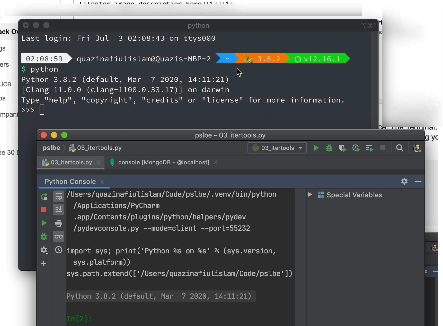
Task: Click the Special Variables label
Action: (x=354, y=195)
